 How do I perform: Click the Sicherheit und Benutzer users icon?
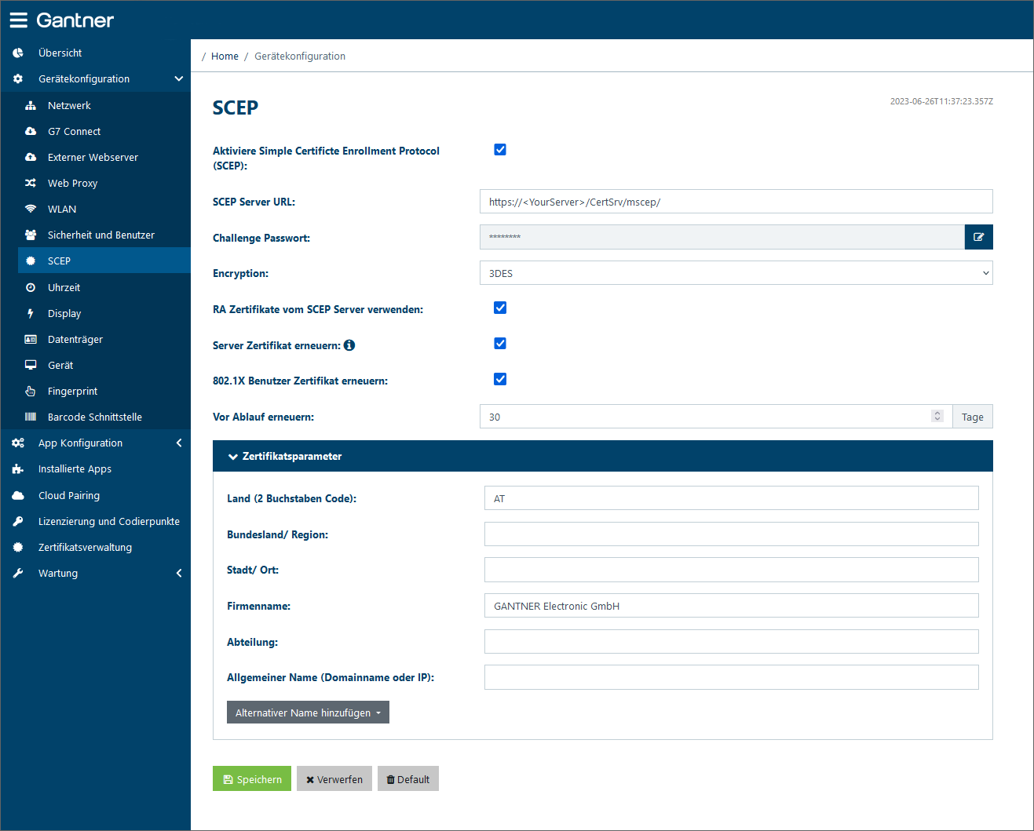pos(31,235)
